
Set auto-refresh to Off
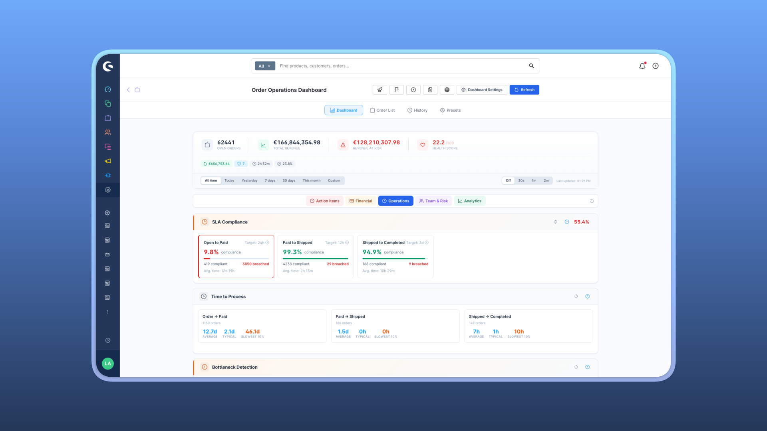(508, 181)
